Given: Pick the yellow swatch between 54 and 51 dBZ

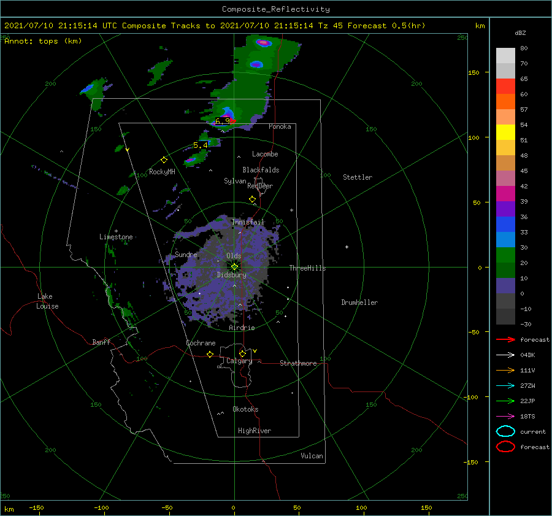Looking at the screenshot, I should click(x=505, y=133).
